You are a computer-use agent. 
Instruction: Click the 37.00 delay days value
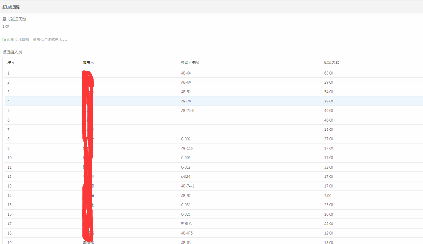pos(329,139)
